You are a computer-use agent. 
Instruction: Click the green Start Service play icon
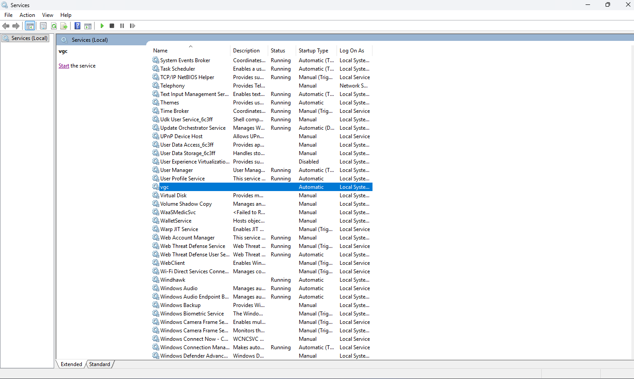(102, 26)
